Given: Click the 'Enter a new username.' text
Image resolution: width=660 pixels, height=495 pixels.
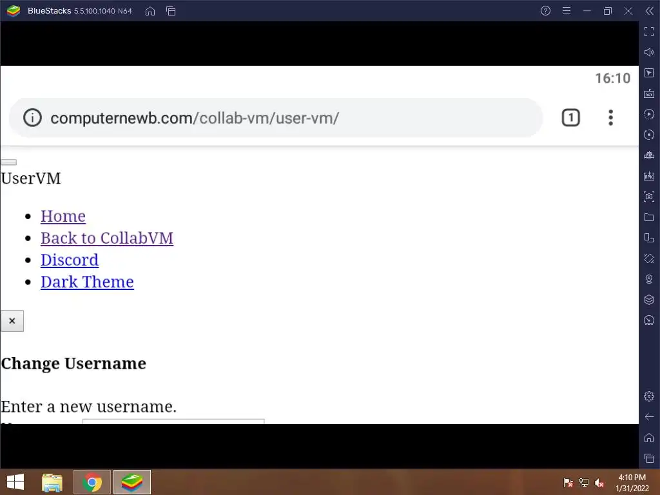Looking at the screenshot, I should [x=89, y=407].
